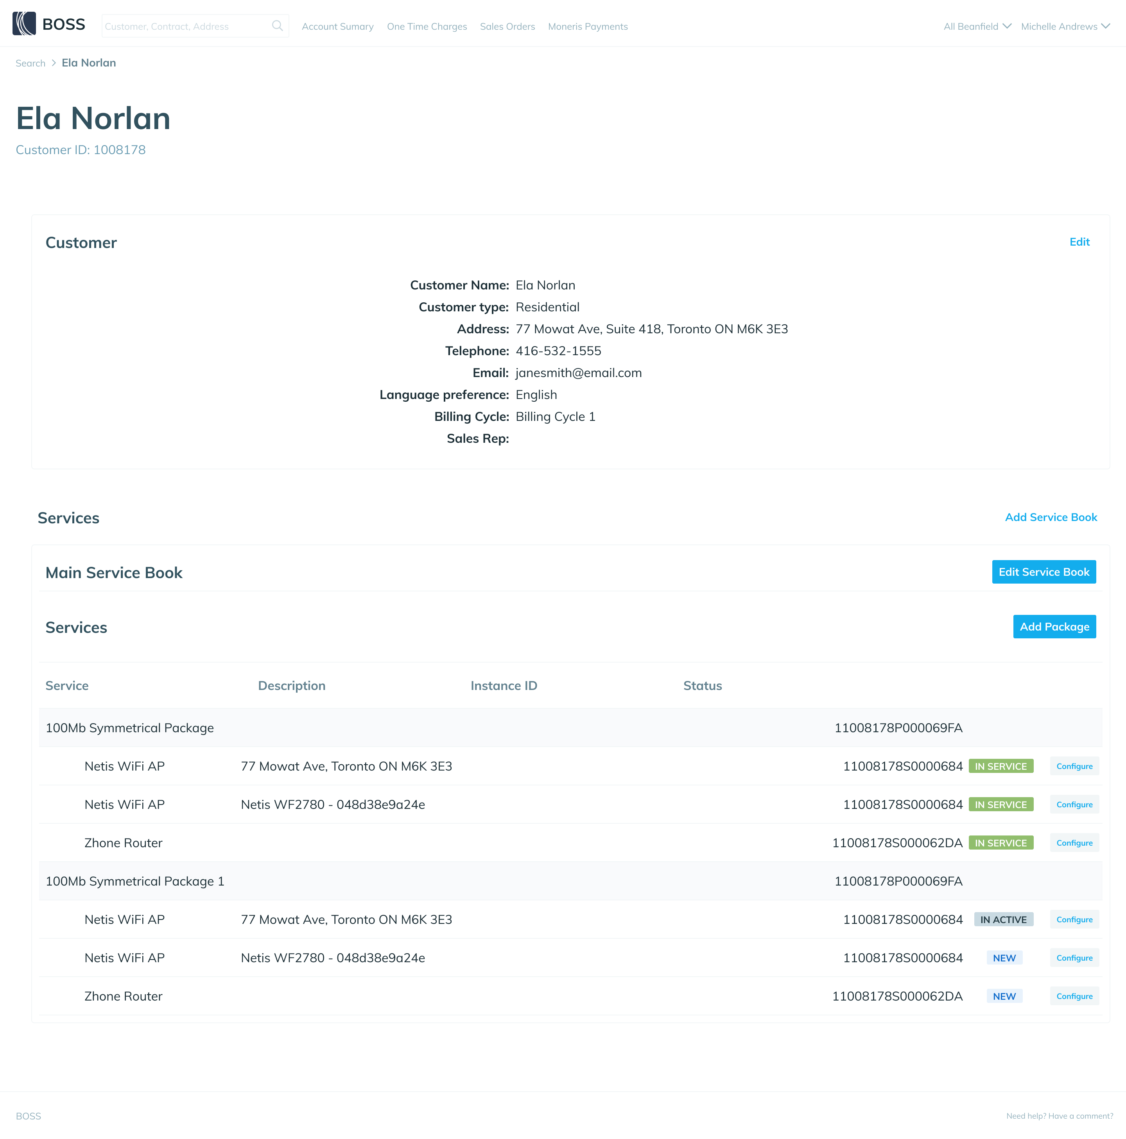Click the IN SERVICE badge on Zhone Router row
The height and width of the screenshot is (1139, 1126).
click(x=1000, y=843)
